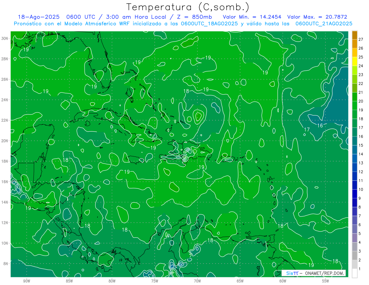Viewport: 369px width, 285px height.
Task: Click the color scale label "25"
Action: click(x=361, y=57)
